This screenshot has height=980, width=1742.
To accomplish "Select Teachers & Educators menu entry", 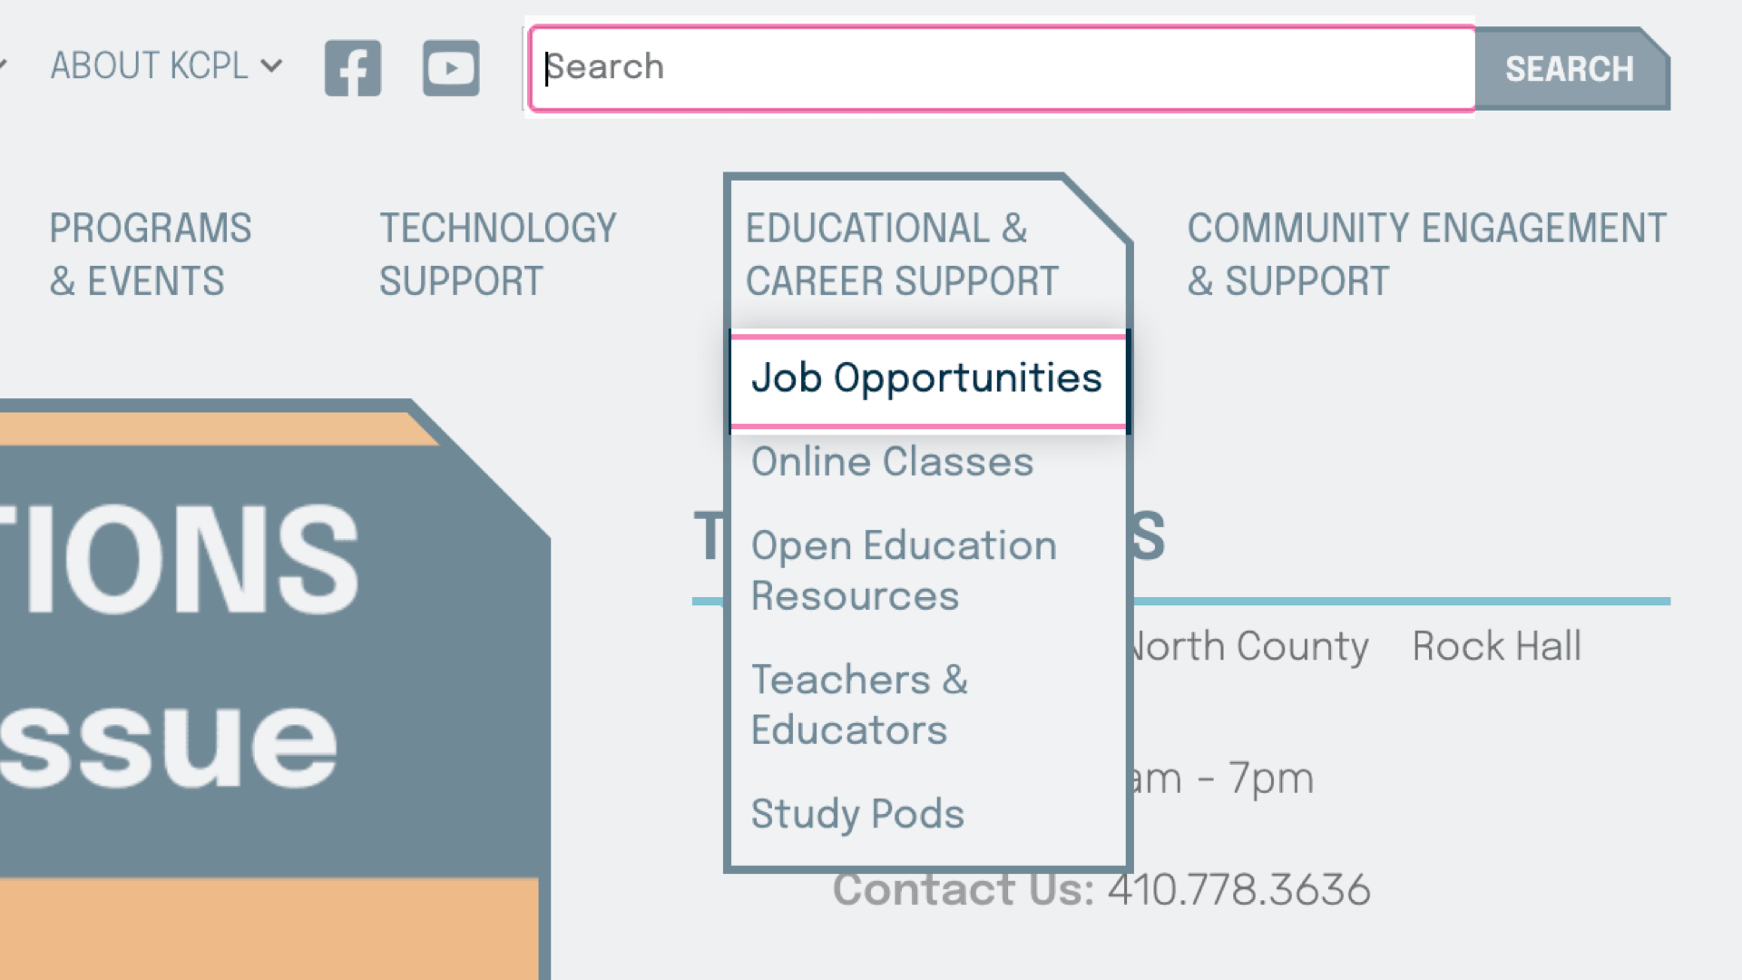I will click(x=859, y=704).
